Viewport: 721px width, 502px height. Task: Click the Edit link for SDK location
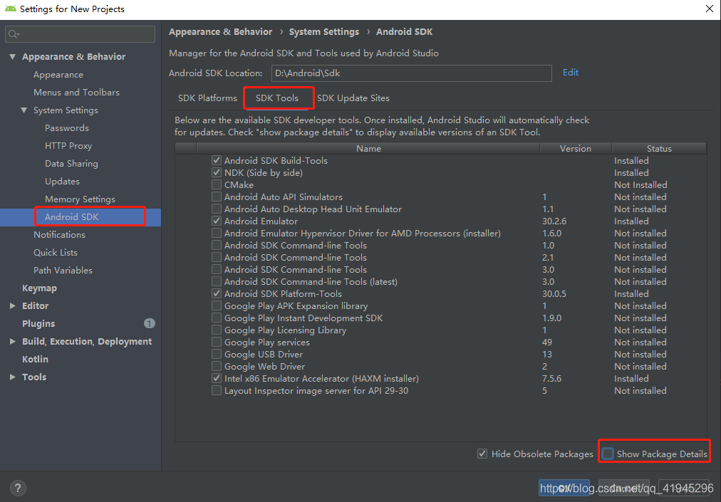[570, 72]
